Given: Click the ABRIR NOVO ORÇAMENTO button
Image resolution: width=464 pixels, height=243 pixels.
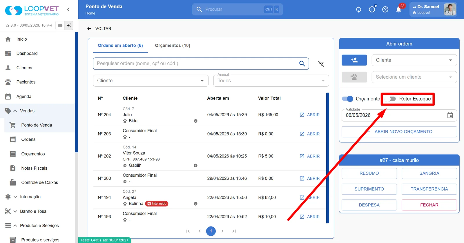Looking at the screenshot, I should click(399, 132).
